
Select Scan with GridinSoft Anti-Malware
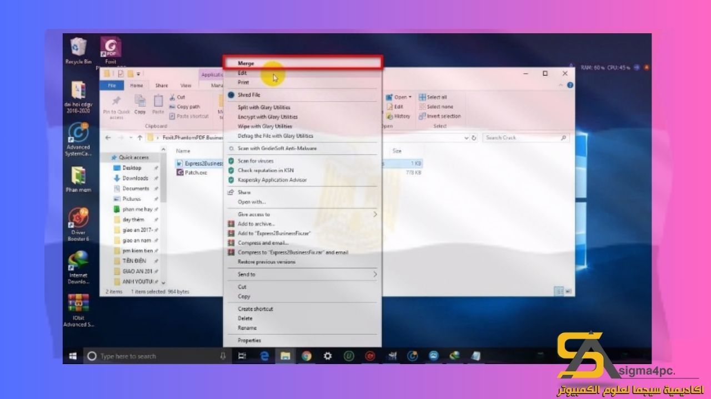coord(302,149)
